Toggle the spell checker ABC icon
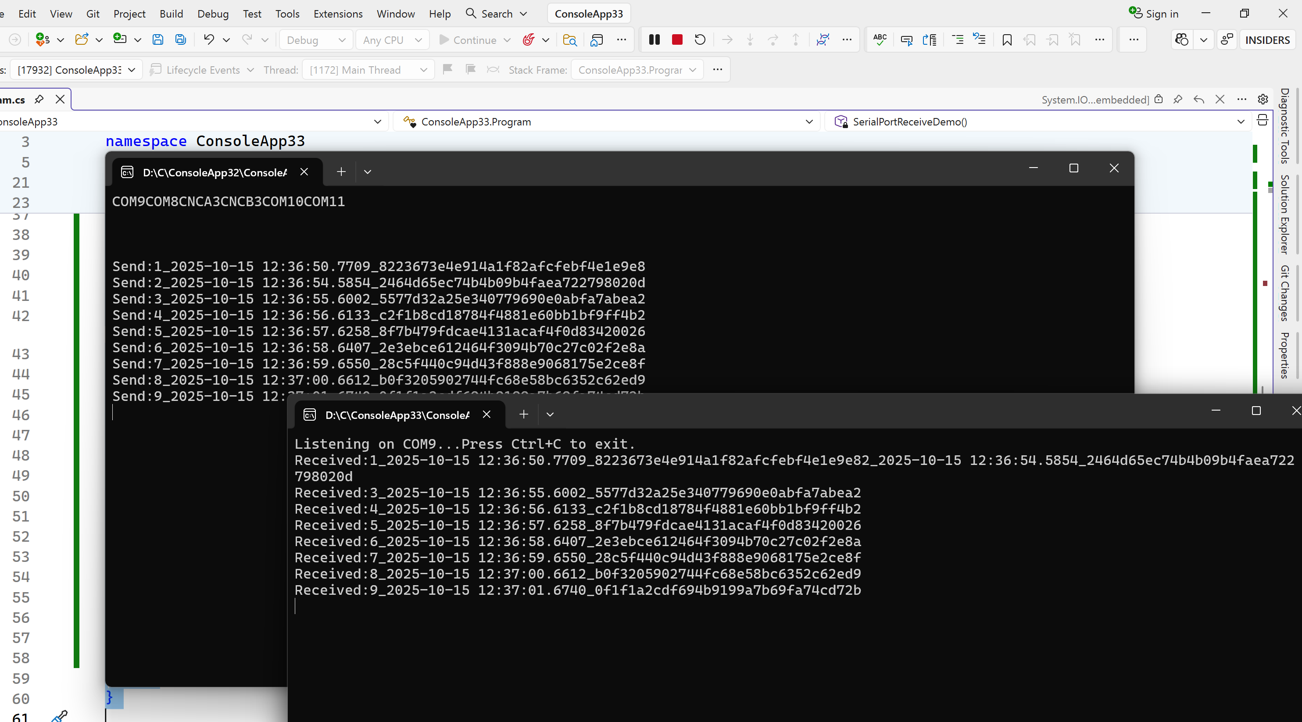This screenshot has height=722, width=1302. (880, 39)
